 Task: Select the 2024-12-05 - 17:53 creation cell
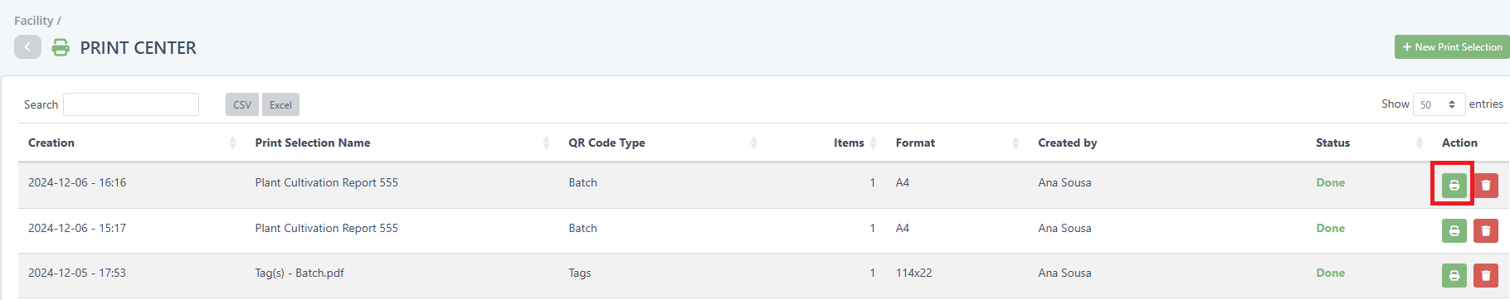click(x=77, y=273)
